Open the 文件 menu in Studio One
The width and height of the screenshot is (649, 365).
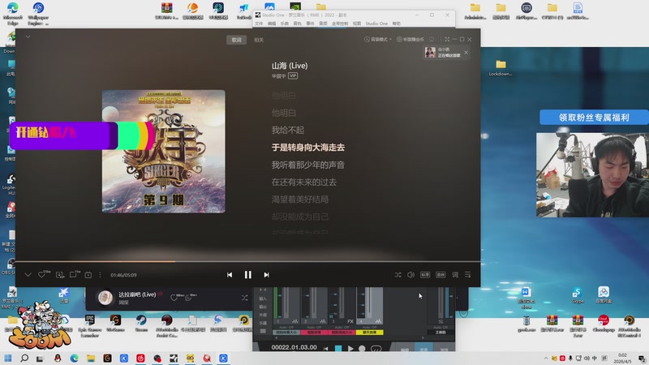259,24
